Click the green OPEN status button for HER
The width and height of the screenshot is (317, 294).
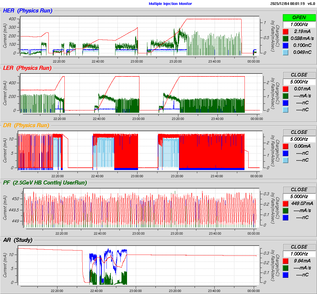(299, 18)
